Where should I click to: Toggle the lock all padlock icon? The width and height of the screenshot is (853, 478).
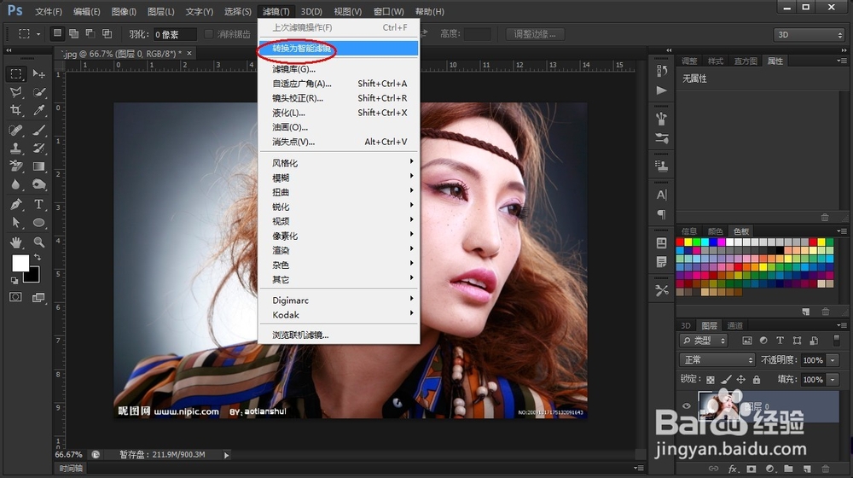(757, 380)
